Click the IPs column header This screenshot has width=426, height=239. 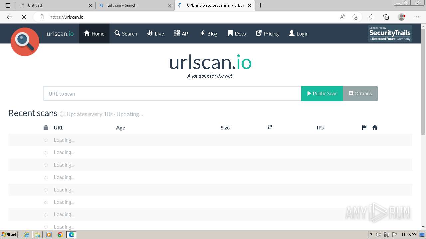click(x=320, y=127)
